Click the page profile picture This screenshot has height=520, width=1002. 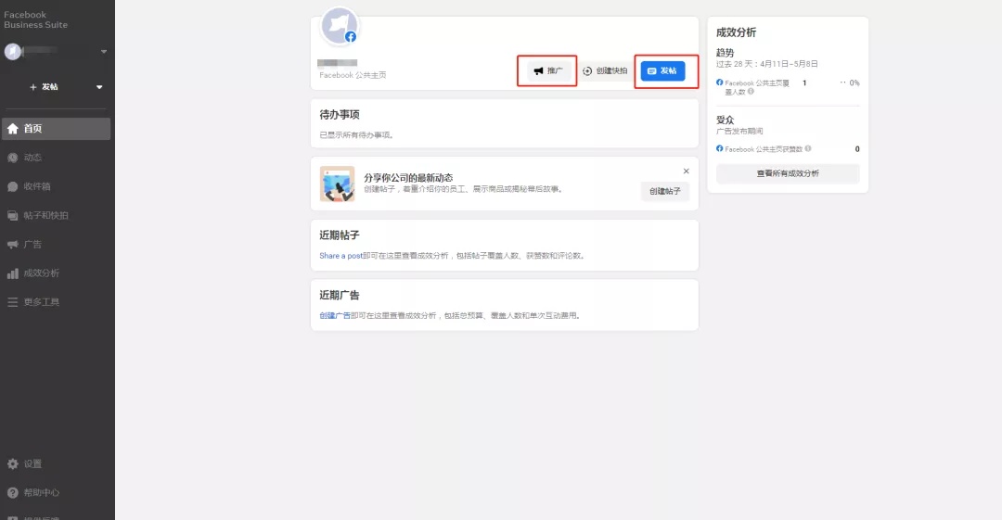[340, 26]
